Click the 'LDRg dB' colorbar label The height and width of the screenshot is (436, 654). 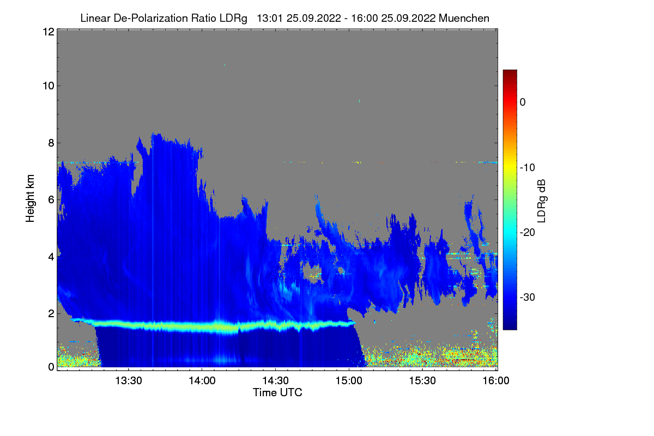click(x=541, y=202)
